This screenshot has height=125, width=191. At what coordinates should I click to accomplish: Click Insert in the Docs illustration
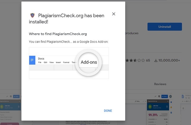(x=58, y=63)
